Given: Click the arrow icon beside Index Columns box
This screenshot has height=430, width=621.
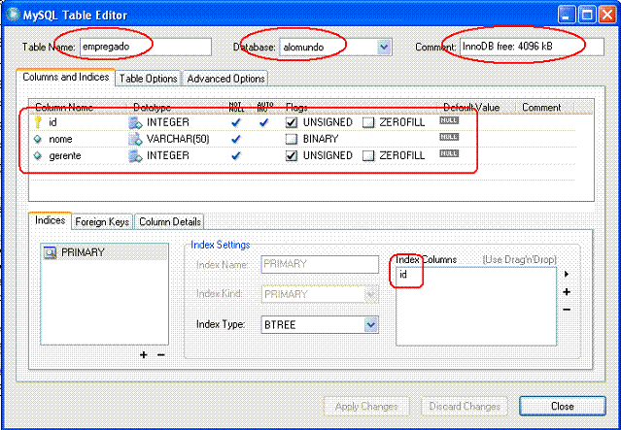Looking at the screenshot, I should (567, 274).
